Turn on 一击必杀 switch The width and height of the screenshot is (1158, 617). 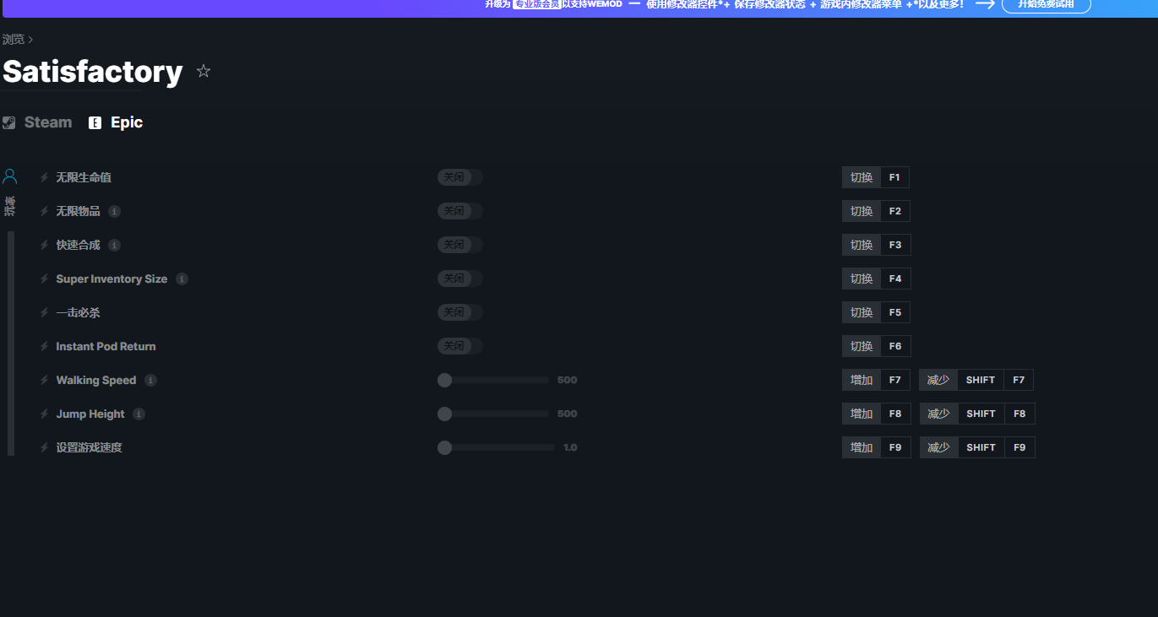pos(460,312)
